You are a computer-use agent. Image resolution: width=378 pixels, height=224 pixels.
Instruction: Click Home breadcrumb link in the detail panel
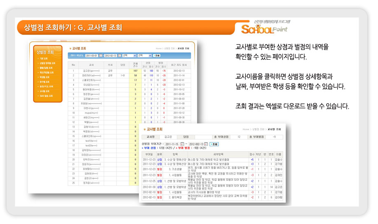coord(246,129)
